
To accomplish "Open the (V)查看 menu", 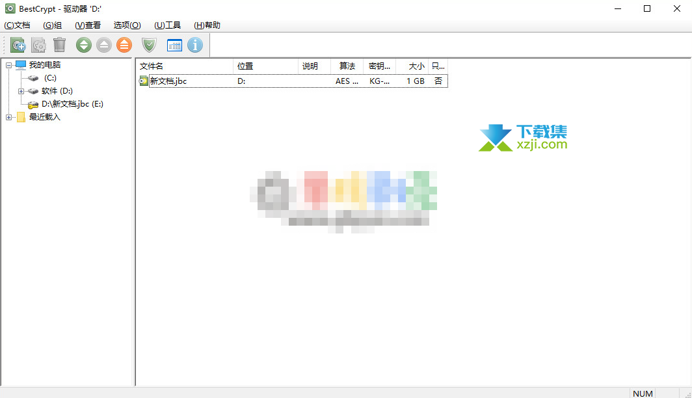I will [87, 25].
